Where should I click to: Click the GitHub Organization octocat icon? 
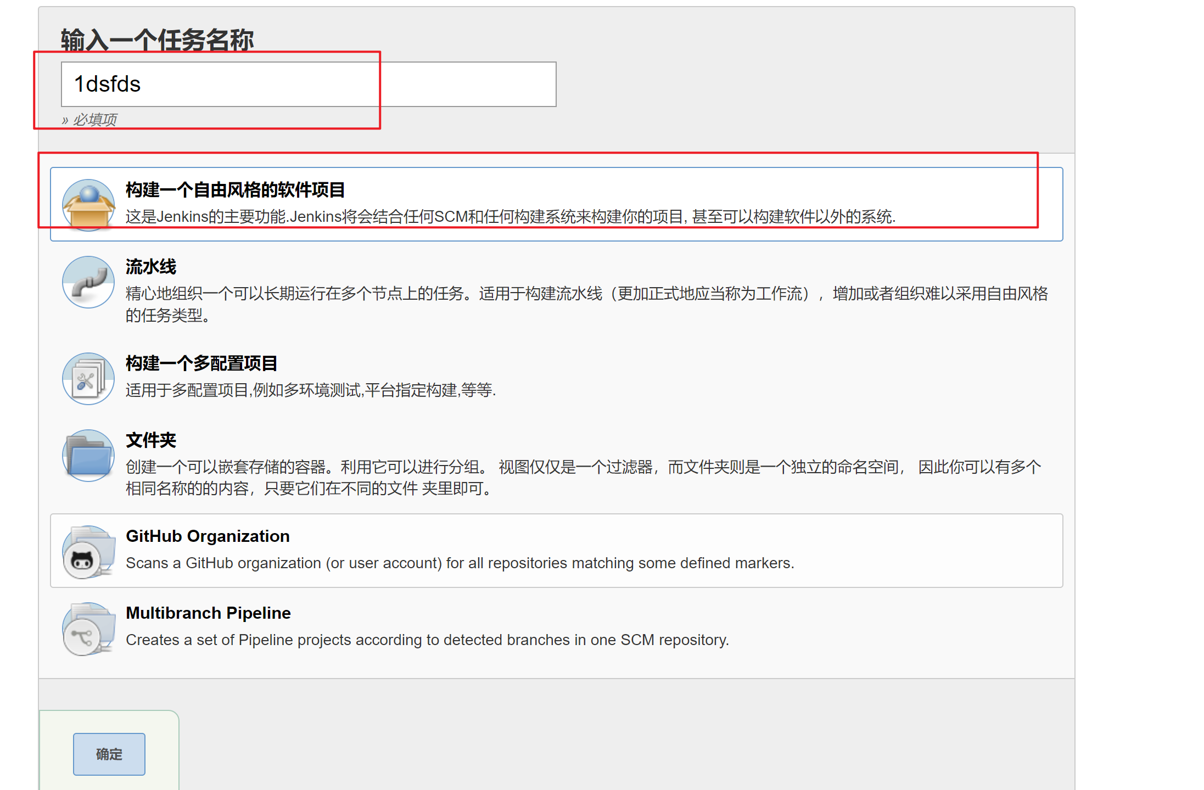click(88, 552)
